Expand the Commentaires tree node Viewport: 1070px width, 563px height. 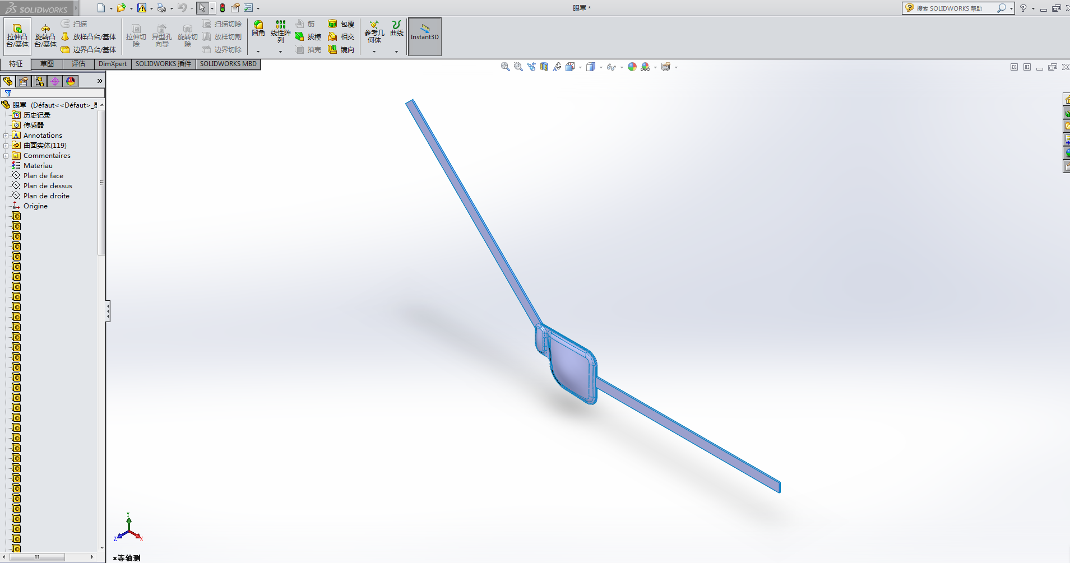click(7, 155)
